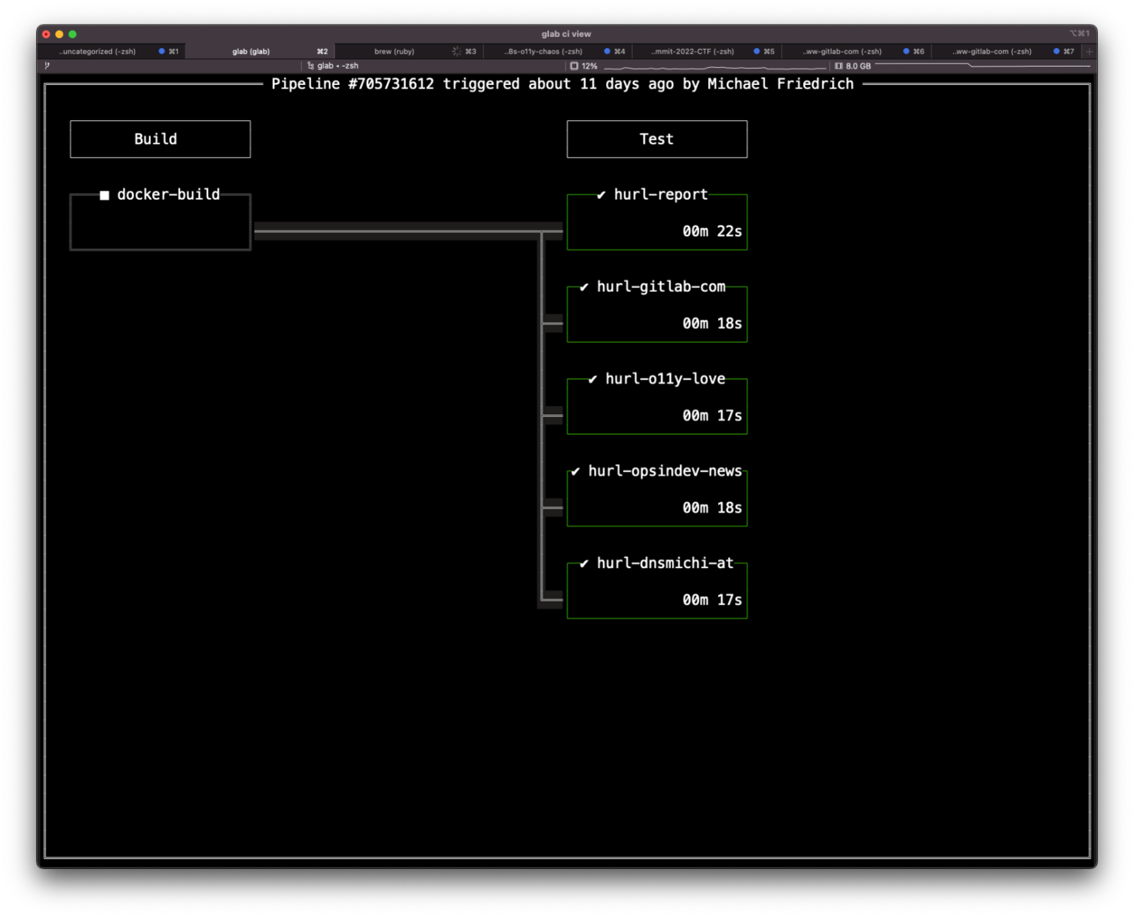Click the pipeline title header text

(x=562, y=84)
